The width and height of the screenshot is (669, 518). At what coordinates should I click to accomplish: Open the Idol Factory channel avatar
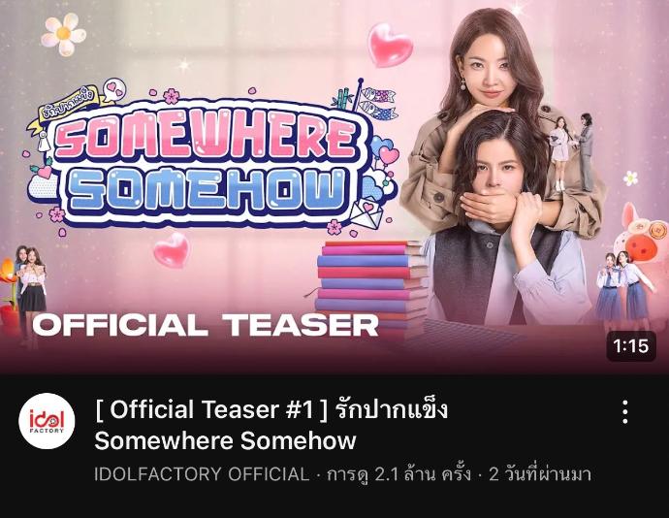pyautogui.click(x=47, y=421)
